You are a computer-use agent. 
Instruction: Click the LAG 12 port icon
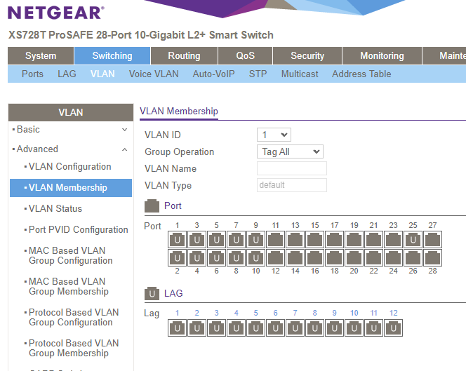[x=394, y=328]
